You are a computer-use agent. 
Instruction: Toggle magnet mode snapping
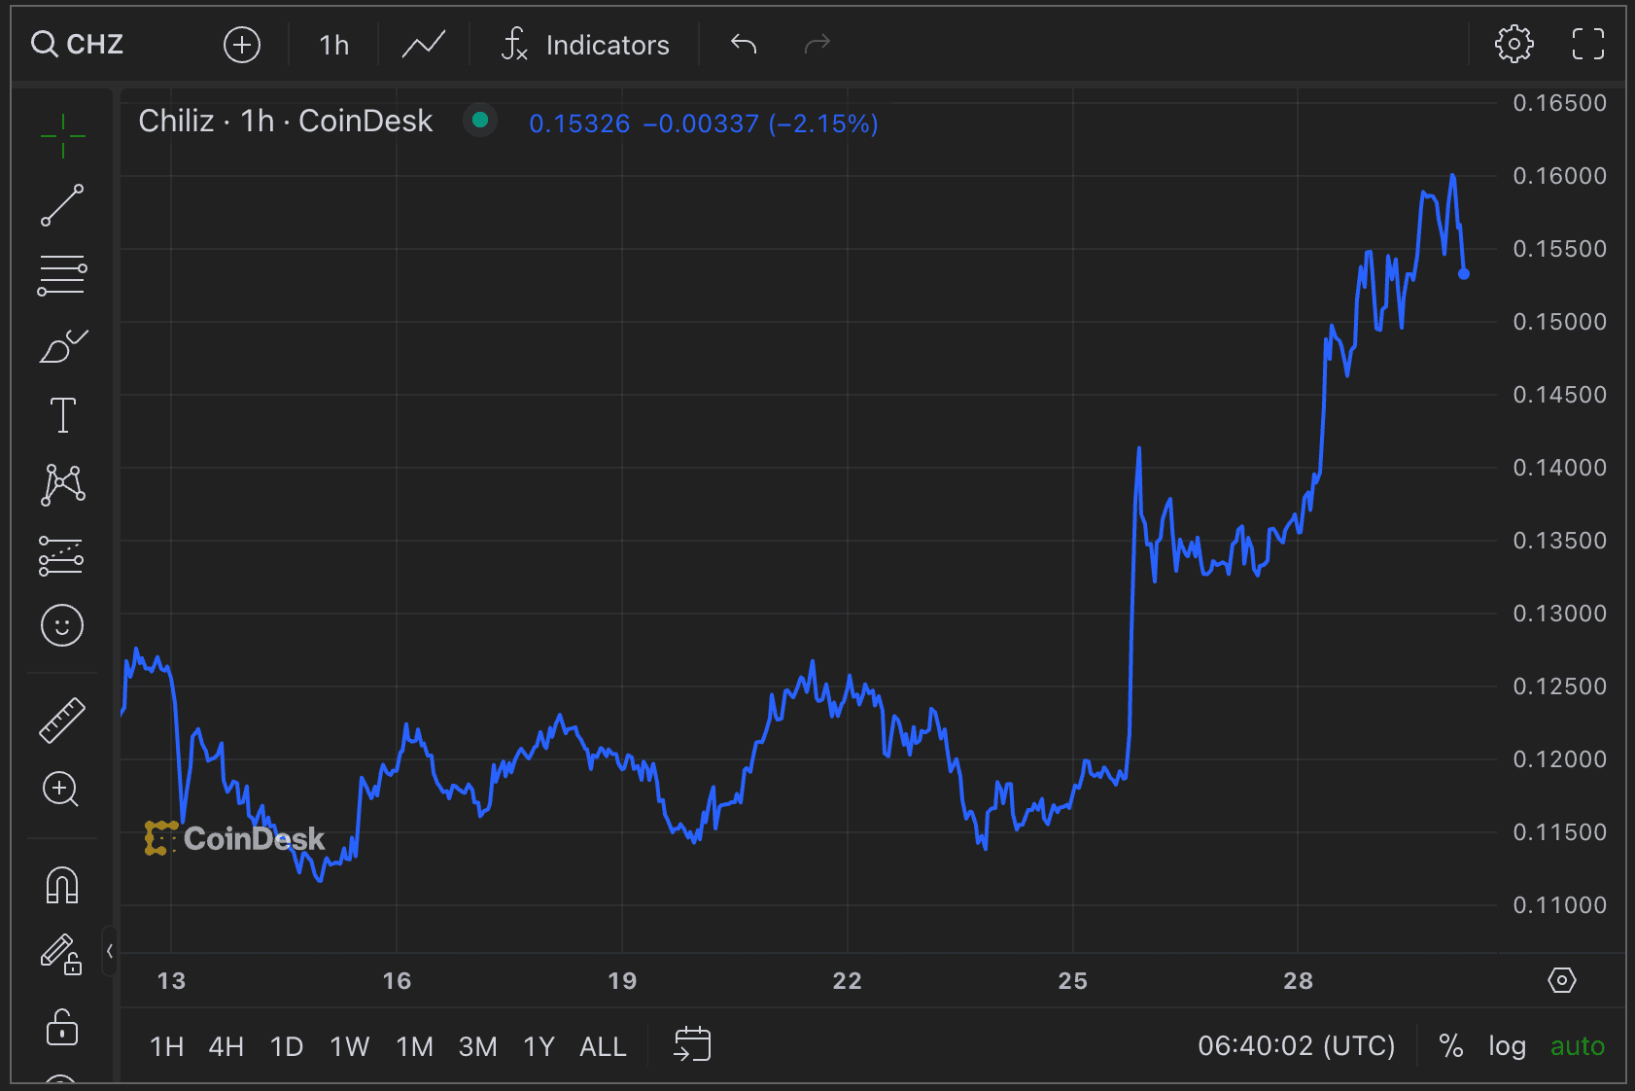pyautogui.click(x=62, y=885)
